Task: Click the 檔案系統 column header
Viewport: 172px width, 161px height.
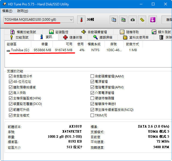Action: pyautogui.click(x=95, y=44)
